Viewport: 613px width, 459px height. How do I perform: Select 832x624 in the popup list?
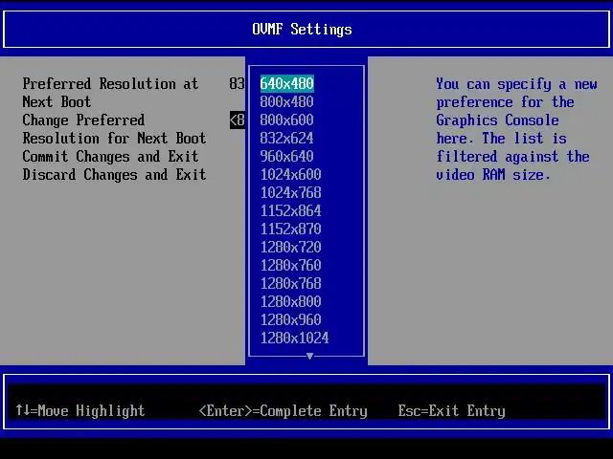[x=287, y=138]
